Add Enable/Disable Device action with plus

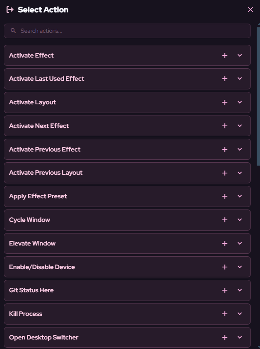pyautogui.click(x=225, y=267)
